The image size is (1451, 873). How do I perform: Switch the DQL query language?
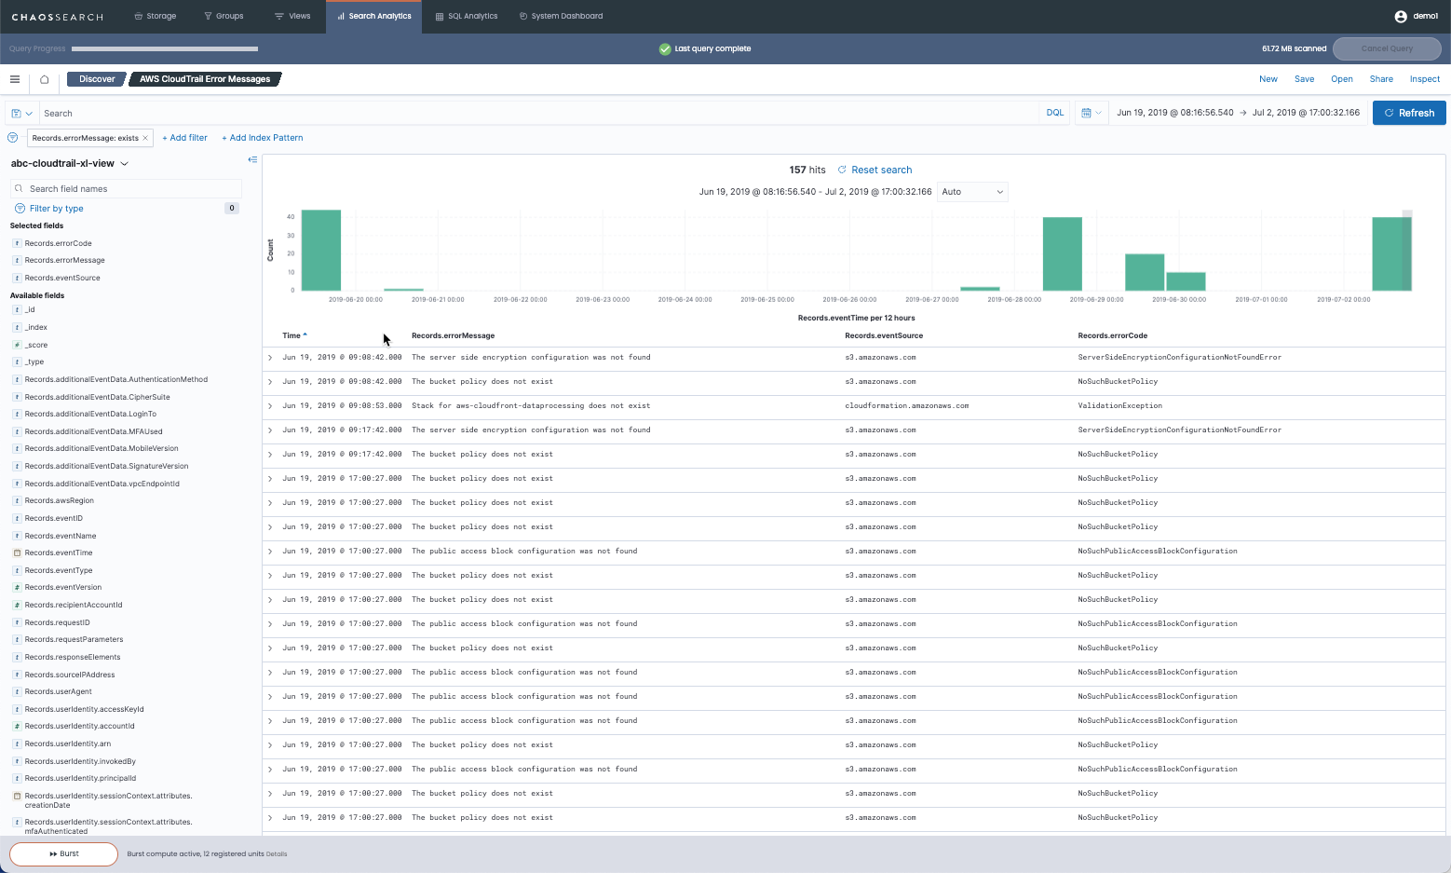[x=1054, y=113]
